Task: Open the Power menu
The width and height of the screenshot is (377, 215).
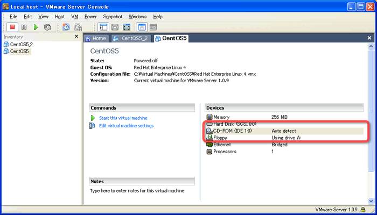Action: (x=90, y=17)
